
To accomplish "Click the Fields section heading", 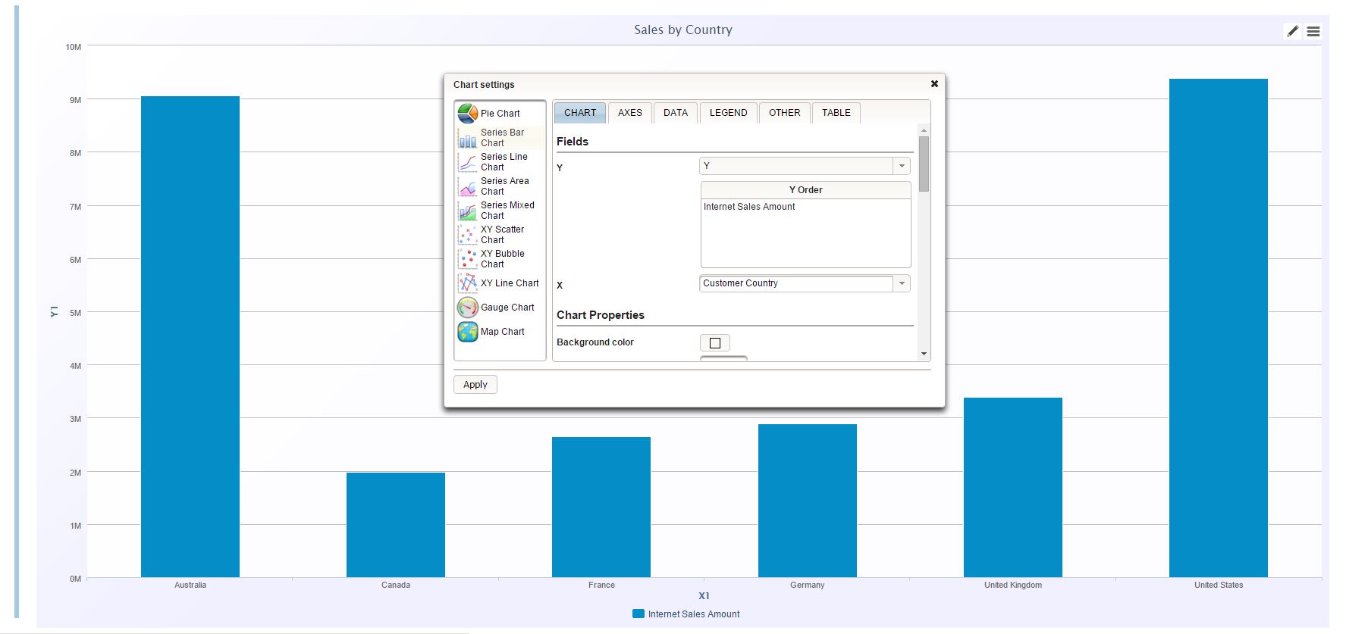I will [573, 142].
